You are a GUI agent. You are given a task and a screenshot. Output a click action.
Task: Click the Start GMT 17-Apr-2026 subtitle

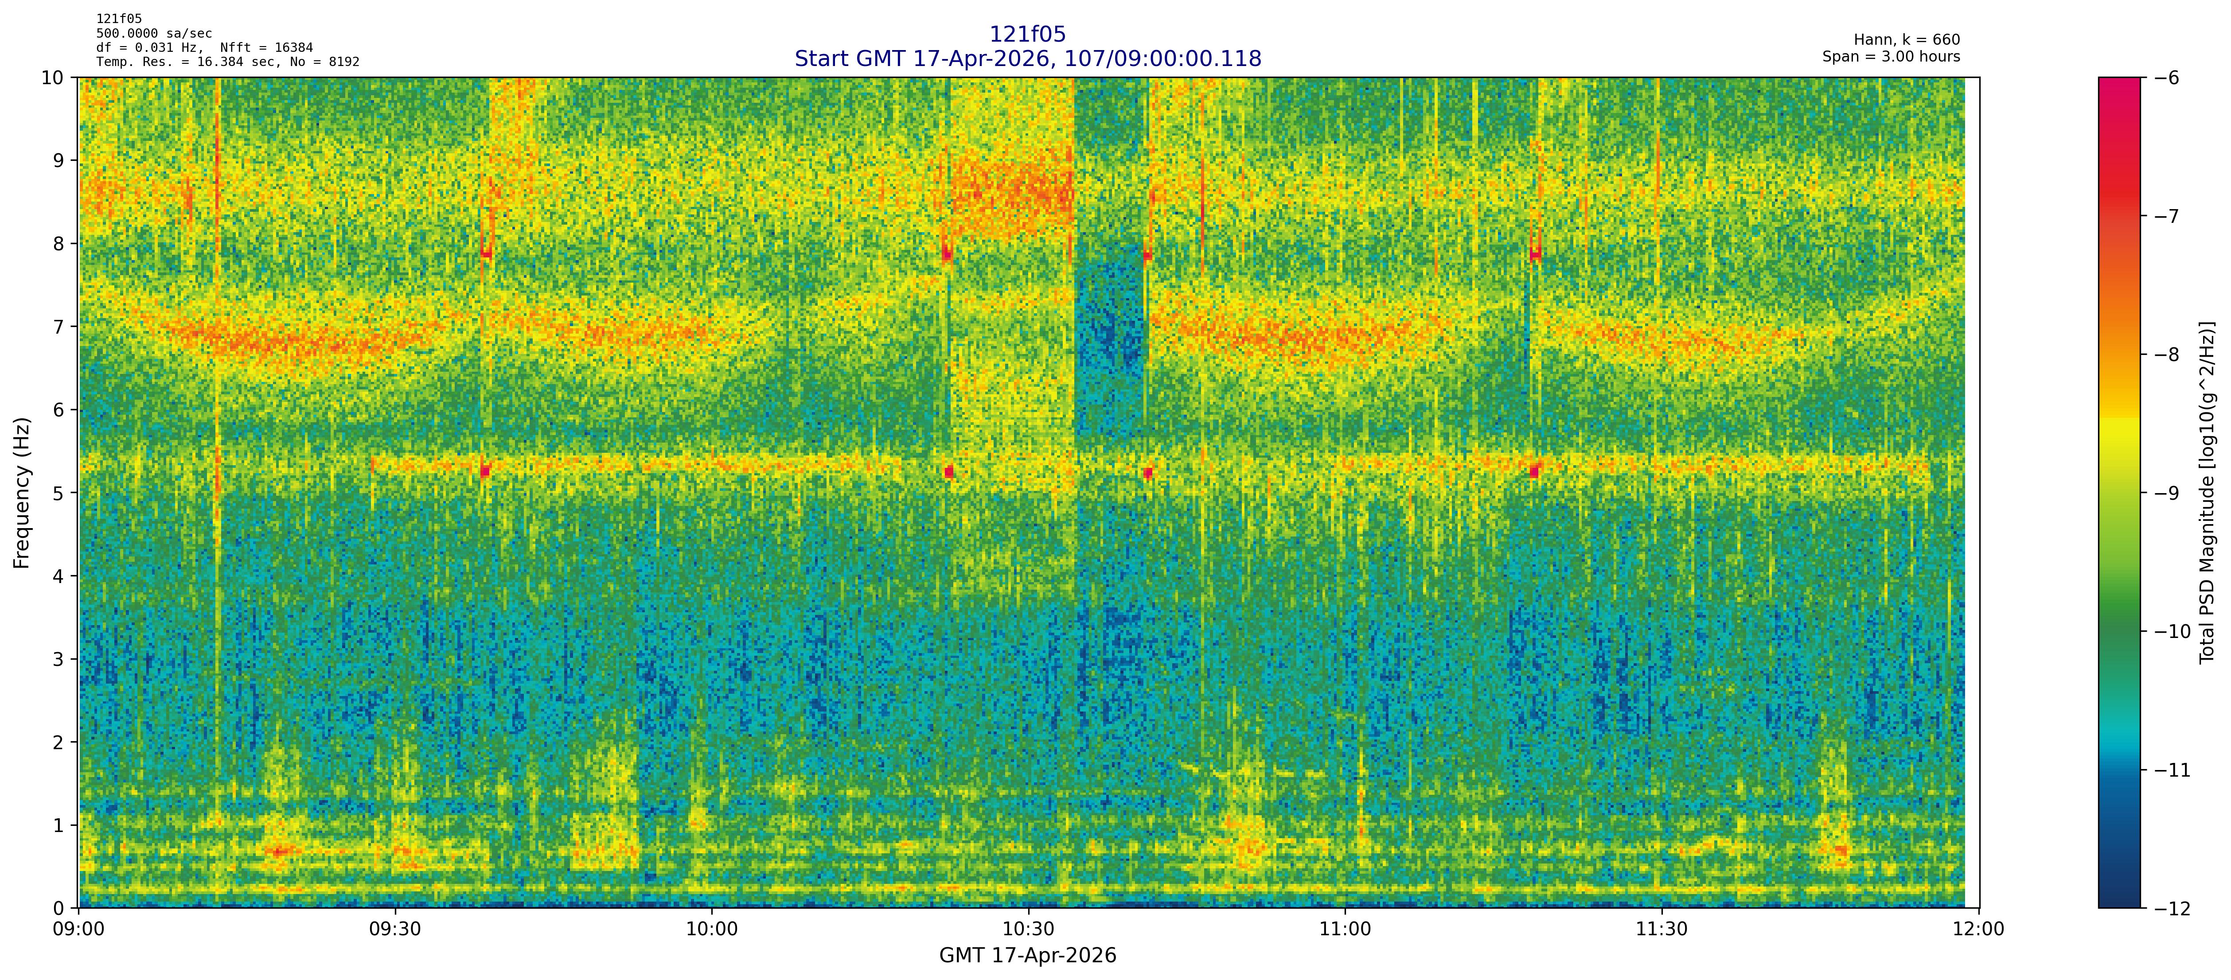tap(1027, 59)
